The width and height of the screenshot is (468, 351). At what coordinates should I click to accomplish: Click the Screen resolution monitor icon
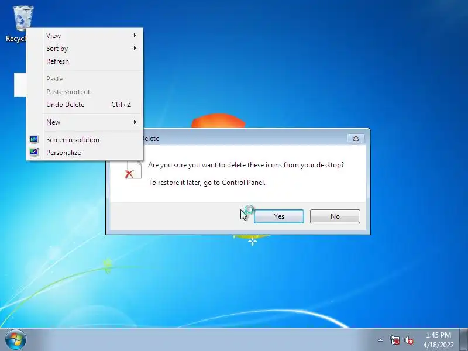click(x=34, y=140)
